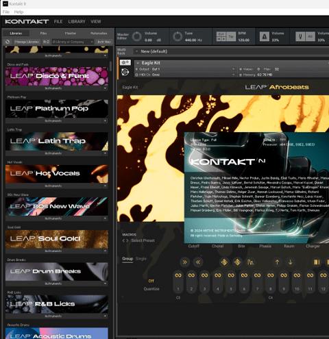The image size is (329, 339).
Task: Click the loop icon on pad 9
Action: [284, 275]
